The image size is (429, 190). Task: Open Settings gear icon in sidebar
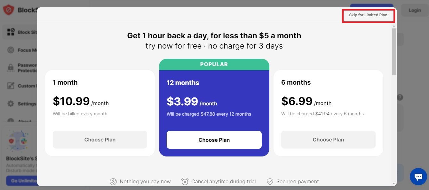[11, 104]
